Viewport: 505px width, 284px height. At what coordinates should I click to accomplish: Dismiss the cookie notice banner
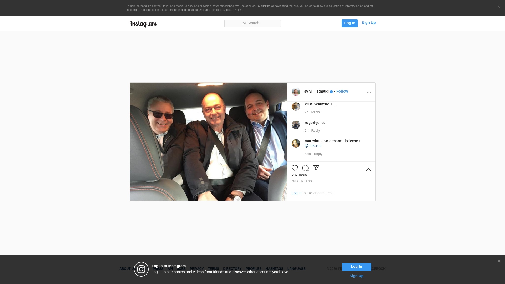coord(499,7)
